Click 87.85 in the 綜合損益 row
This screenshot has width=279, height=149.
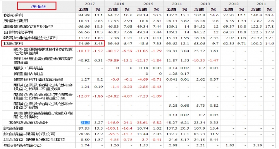coord(84,128)
